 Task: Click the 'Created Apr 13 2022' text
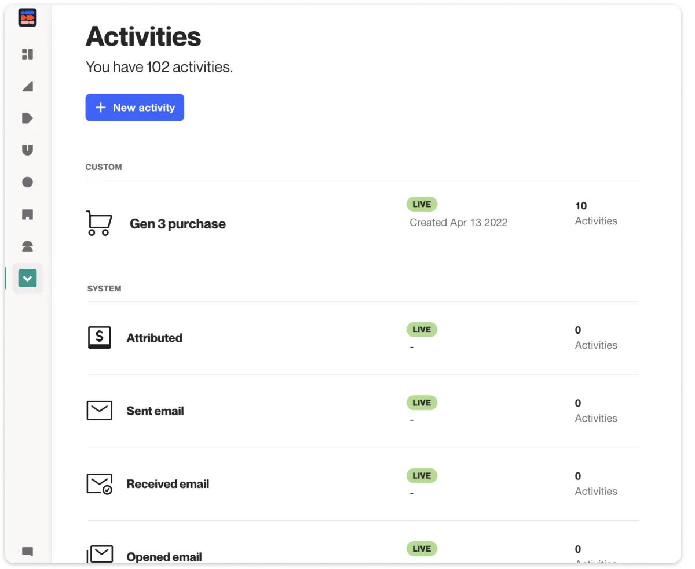459,223
